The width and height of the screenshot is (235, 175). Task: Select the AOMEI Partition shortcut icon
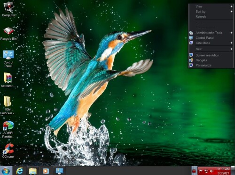tap(8, 130)
